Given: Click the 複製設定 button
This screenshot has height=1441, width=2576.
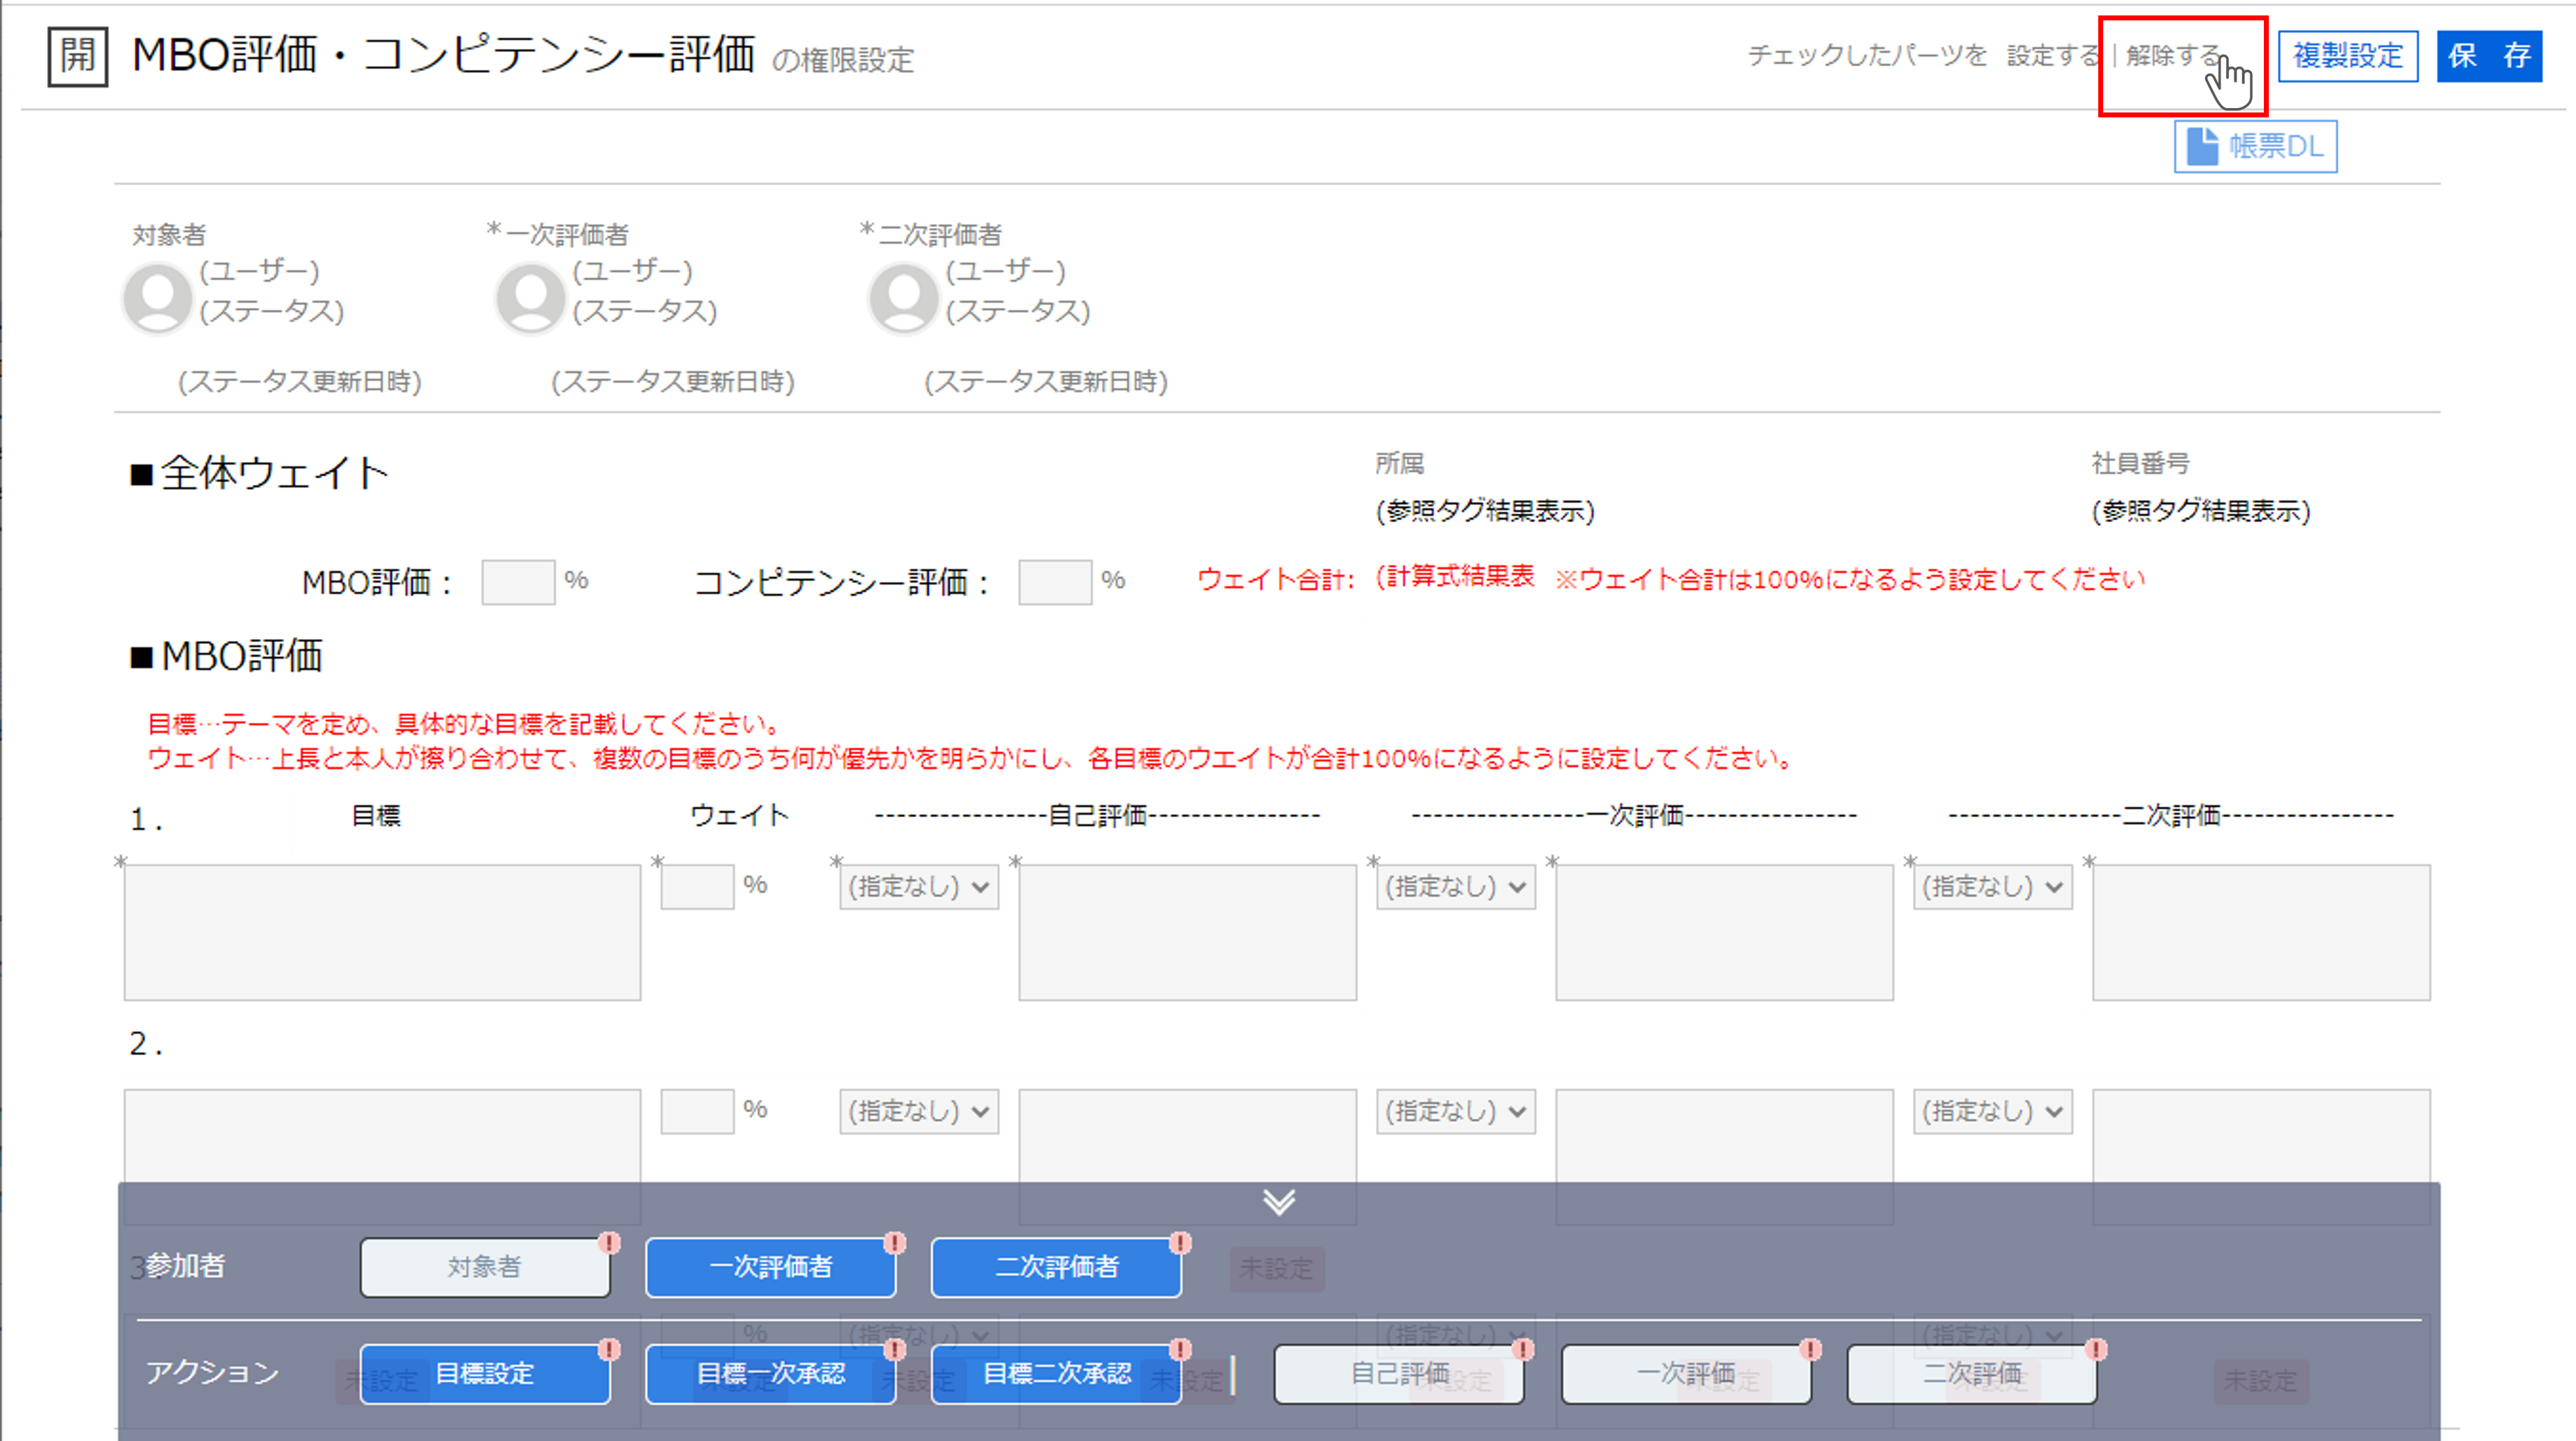Looking at the screenshot, I should 2347,56.
